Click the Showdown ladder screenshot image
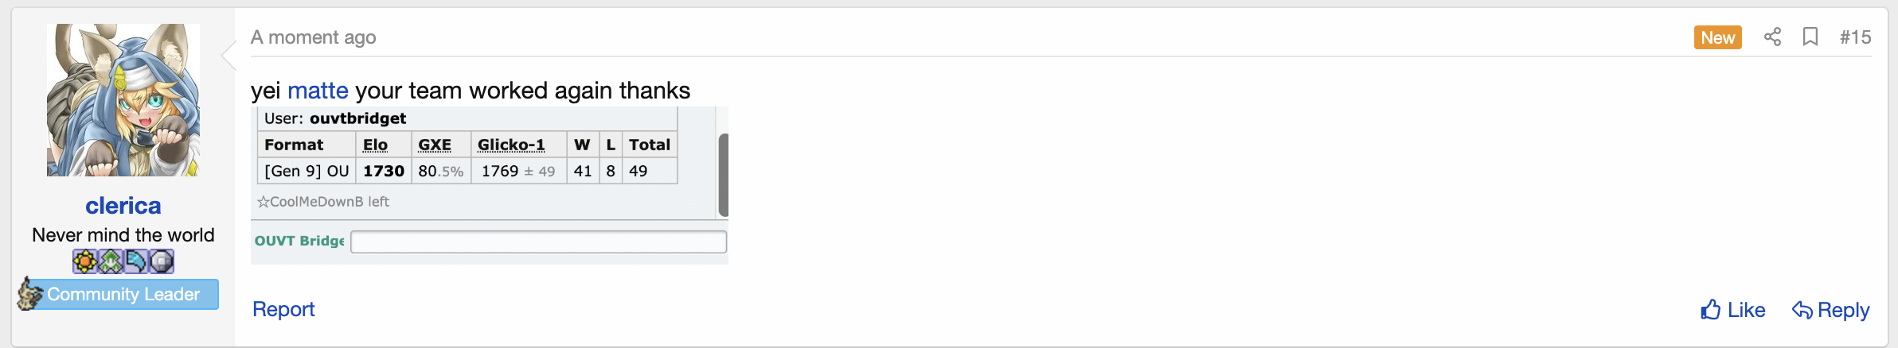Viewport: 1898px width, 348px height. tap(490, 185)
